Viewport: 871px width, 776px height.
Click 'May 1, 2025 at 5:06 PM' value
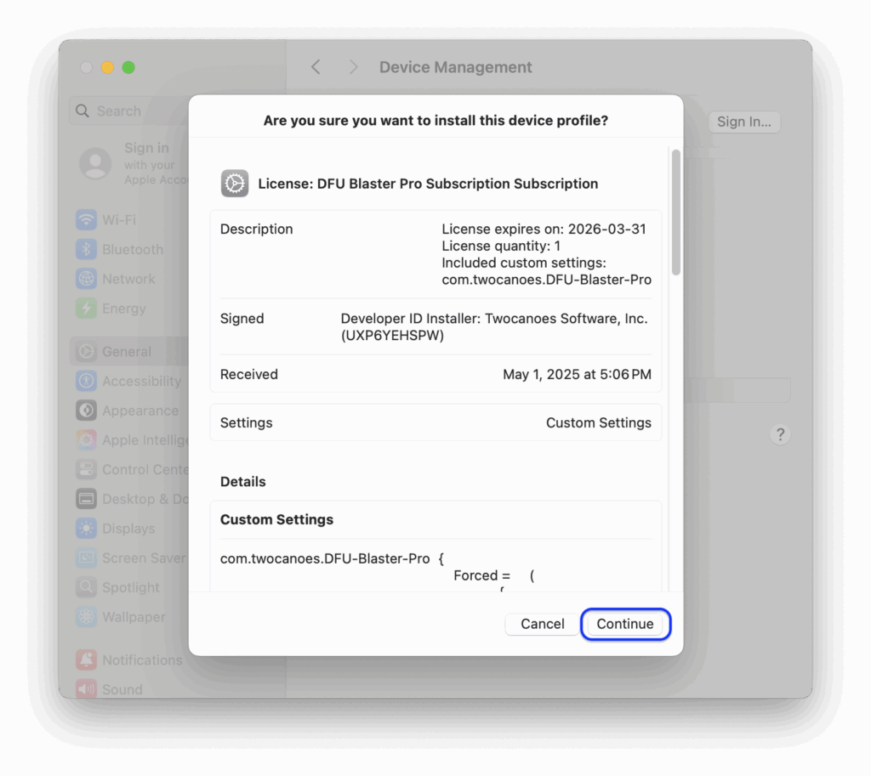[578, 375]
